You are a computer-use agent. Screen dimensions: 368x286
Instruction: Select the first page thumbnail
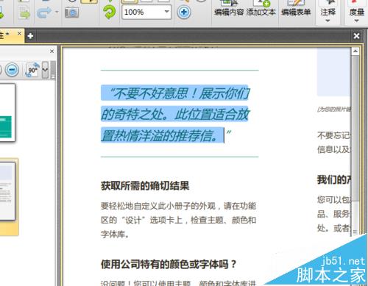tap(7, 112)
